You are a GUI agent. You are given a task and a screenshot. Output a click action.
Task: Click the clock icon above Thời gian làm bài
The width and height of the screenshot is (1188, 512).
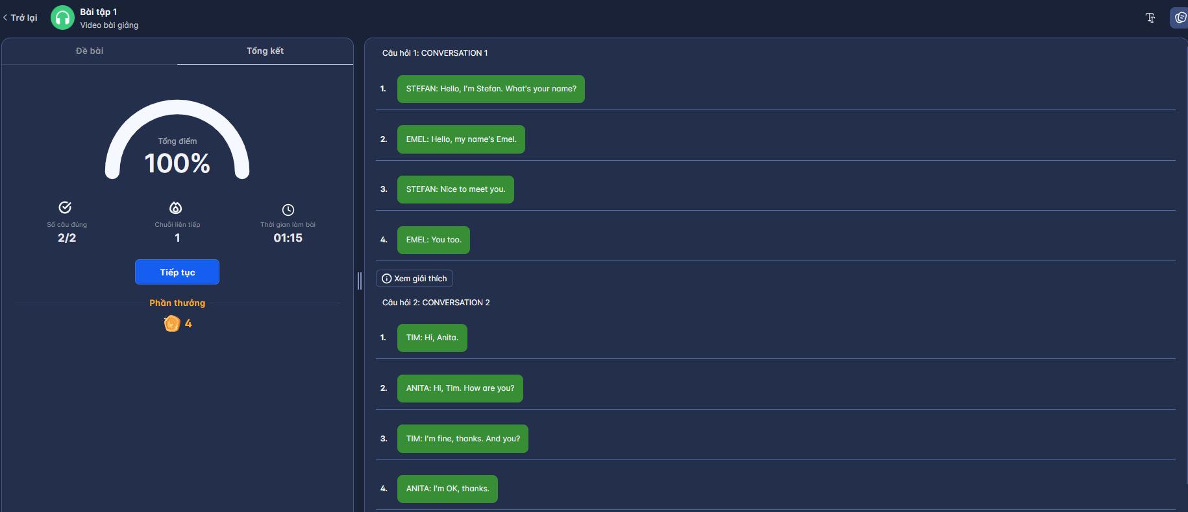click(288, 210)
